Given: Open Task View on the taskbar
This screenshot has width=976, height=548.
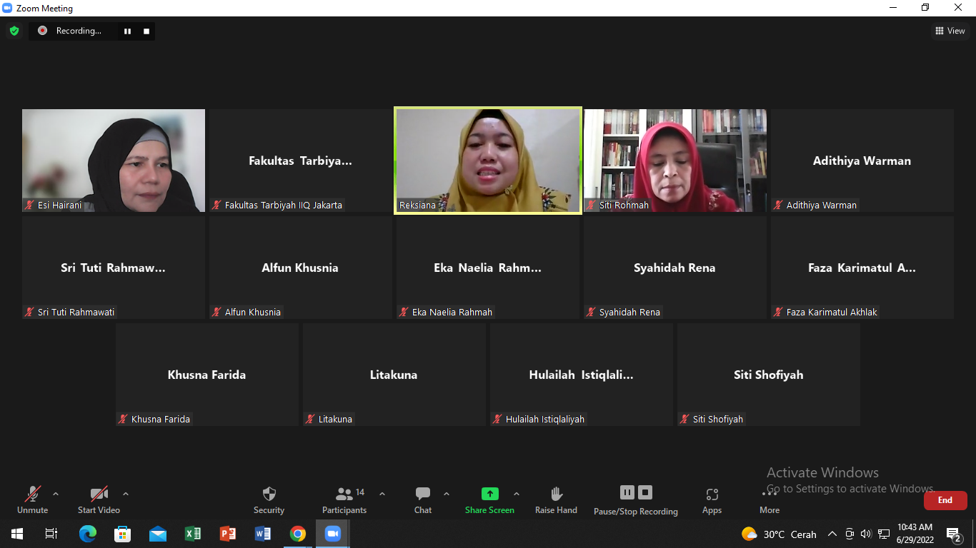Looking at the screenshot, I should click(x=51, y=534).
